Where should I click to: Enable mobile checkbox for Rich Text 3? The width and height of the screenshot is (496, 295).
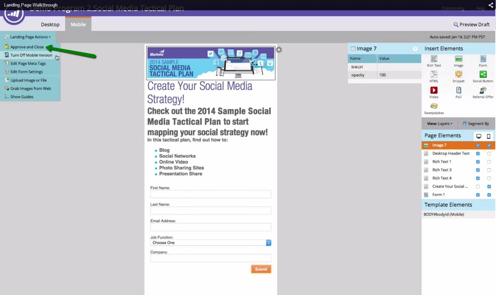click(x=489, y=170)
